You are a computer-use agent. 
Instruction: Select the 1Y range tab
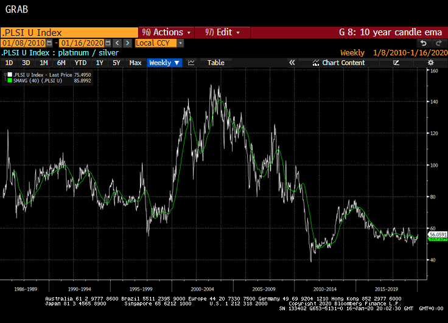pos(99,63)
